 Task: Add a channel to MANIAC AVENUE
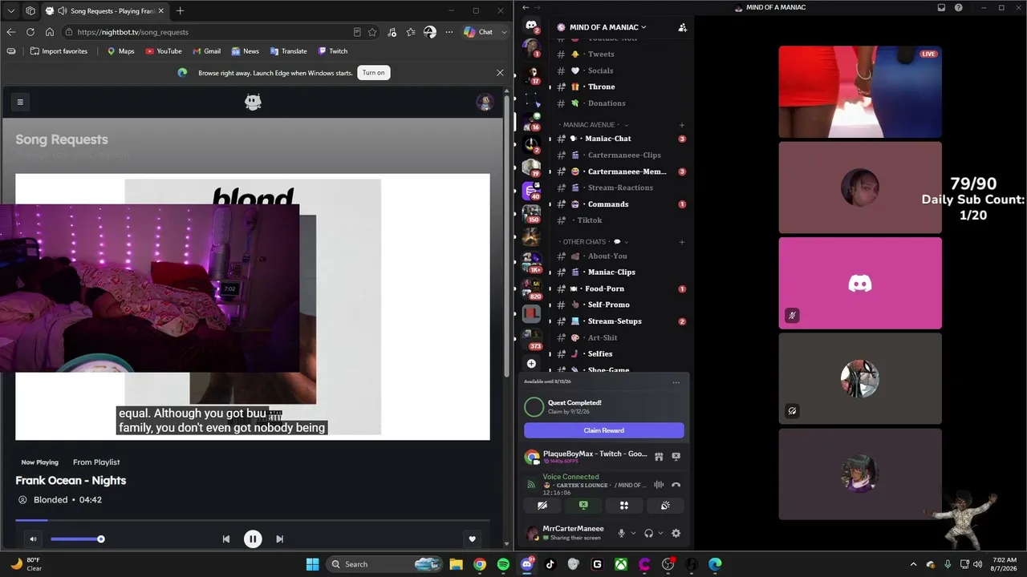click(x=682, y=125)
